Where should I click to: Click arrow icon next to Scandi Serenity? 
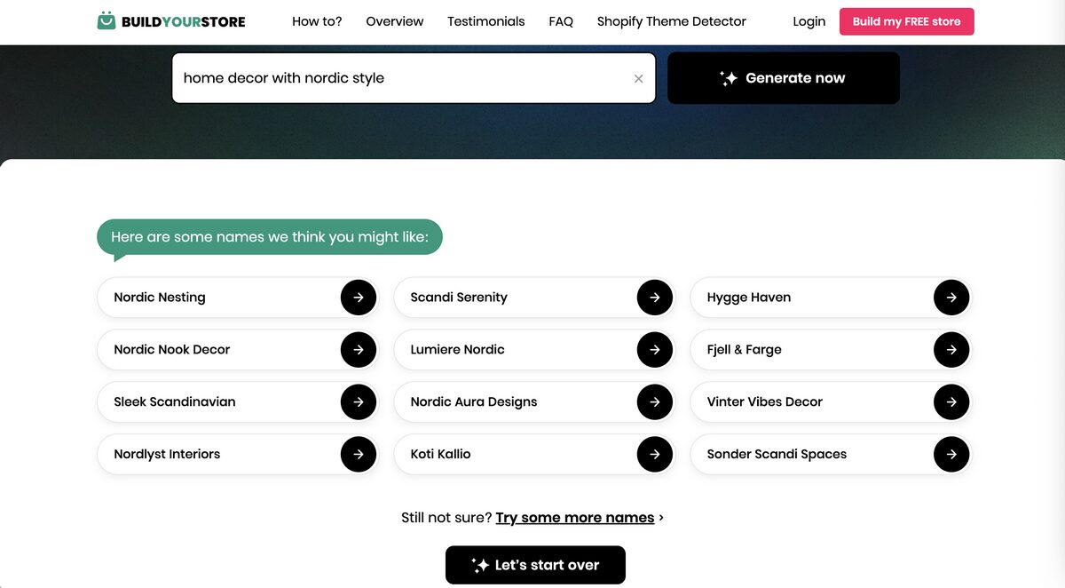point(654,298)
